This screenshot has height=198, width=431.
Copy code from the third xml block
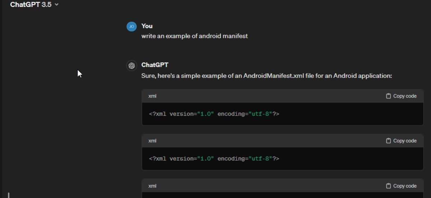pyautogui.click(x=401, y=186)
